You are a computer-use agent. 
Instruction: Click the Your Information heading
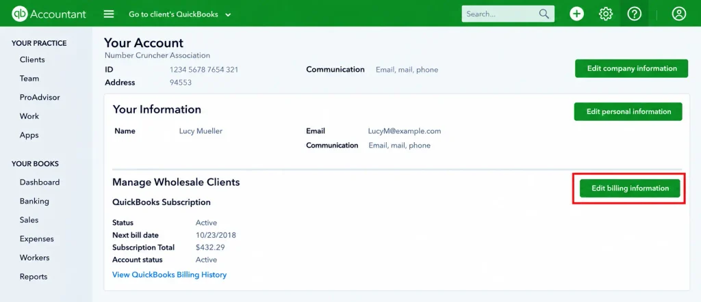pyautogui.click(x=157, y=109)
